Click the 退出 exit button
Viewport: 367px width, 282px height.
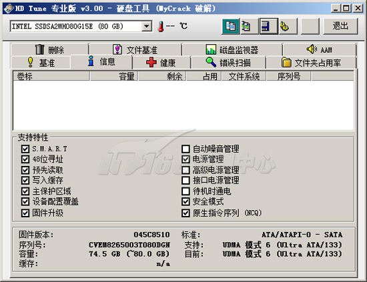tap(340, 26)
